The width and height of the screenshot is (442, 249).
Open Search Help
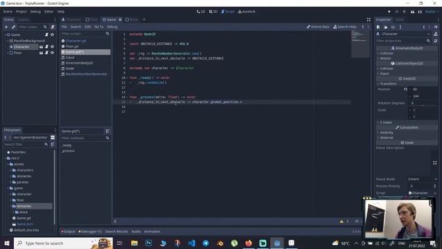(x=345, y=27)
